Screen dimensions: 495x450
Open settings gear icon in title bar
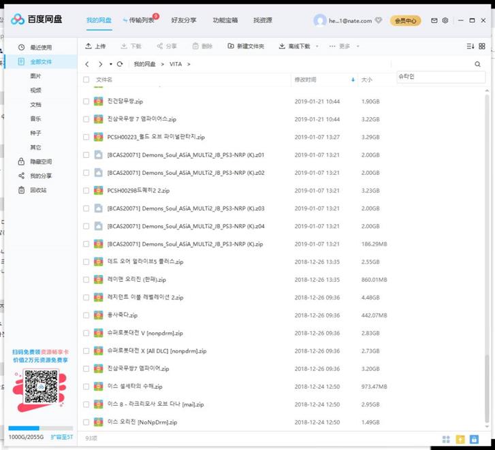445,20
